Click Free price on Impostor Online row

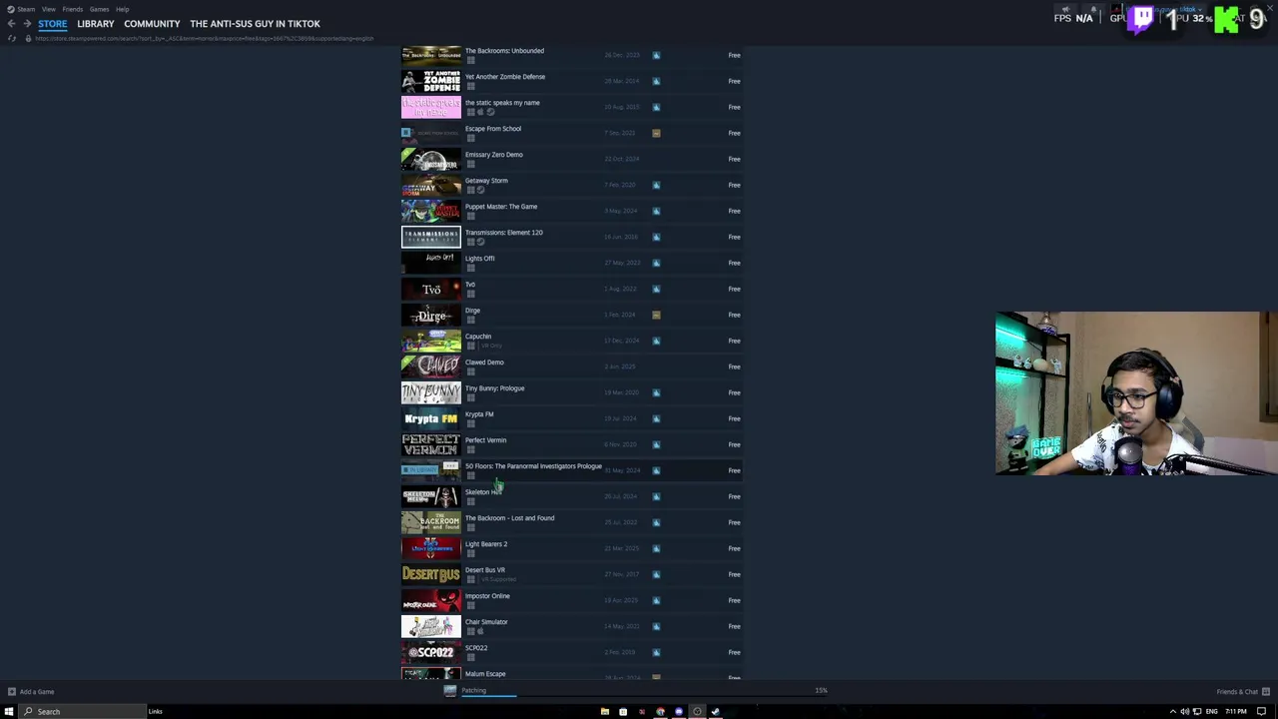point(734,600)
